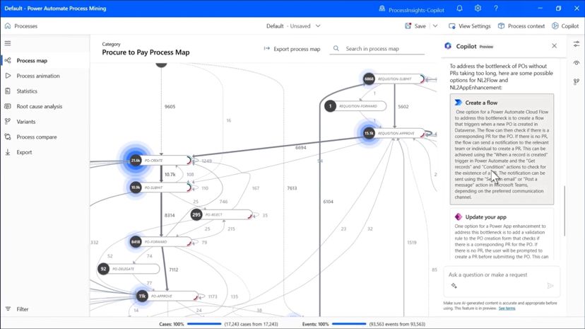Click Export process map button
The image size is (585, 329).
coord(292,49)
